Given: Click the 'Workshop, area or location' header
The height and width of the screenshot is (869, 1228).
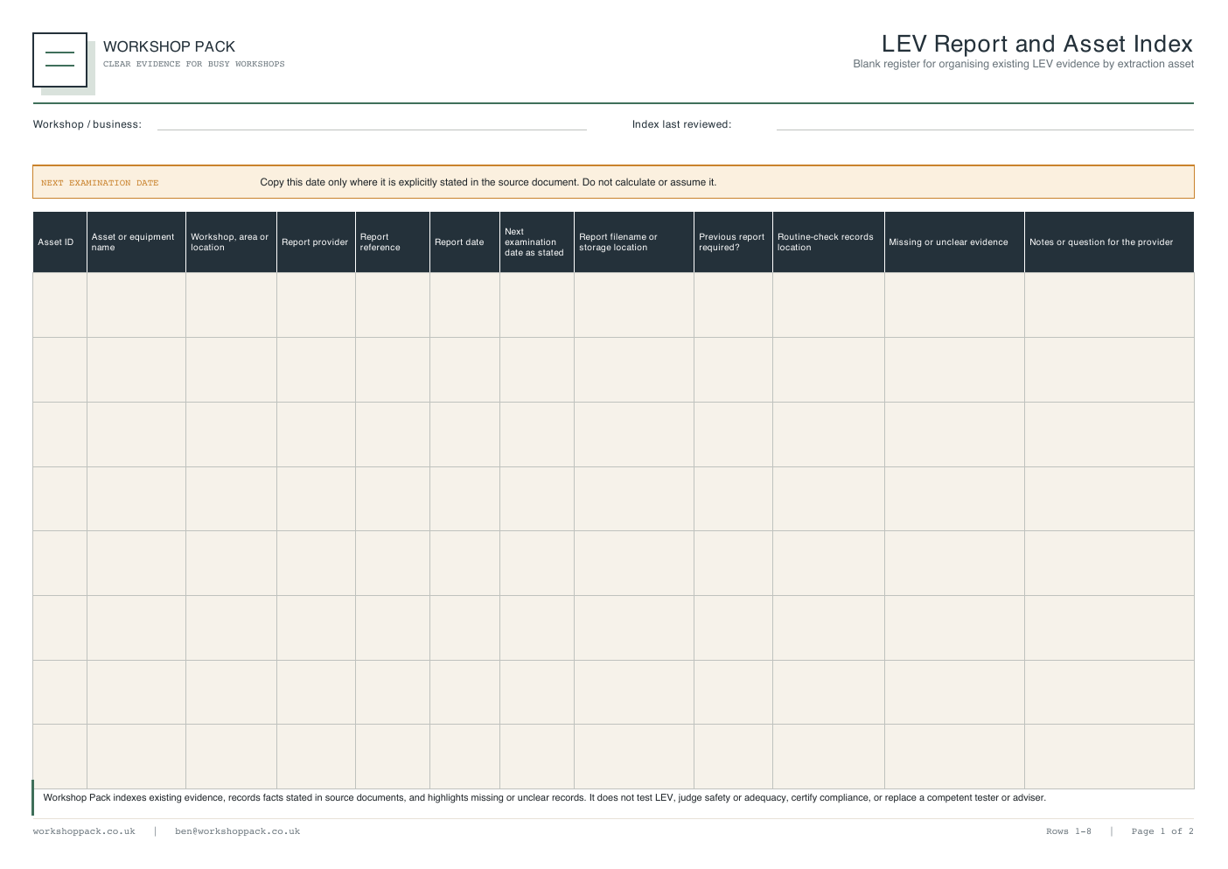Looking at the screenshot, I should point(230,242).
